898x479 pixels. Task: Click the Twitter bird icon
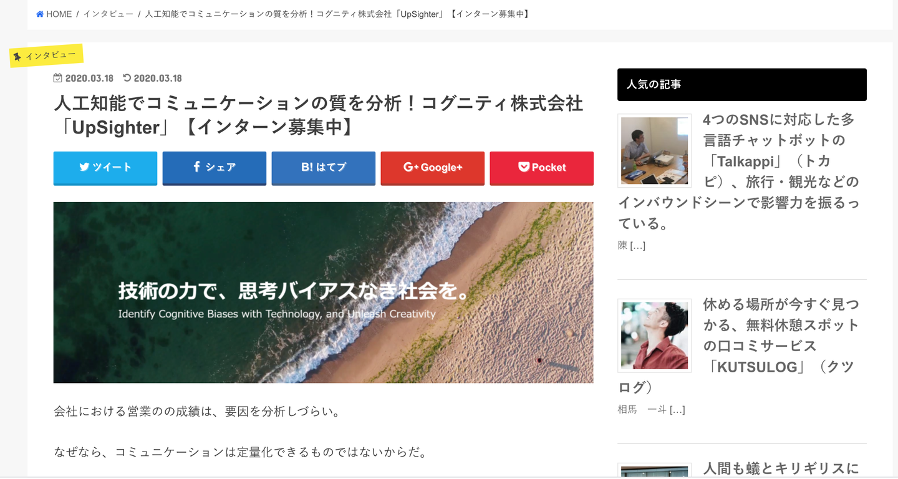tap(84, 167)
